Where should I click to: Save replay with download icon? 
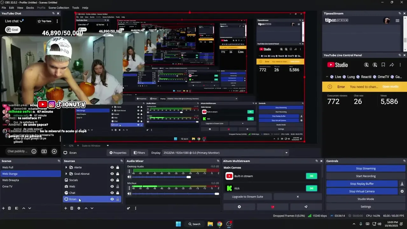point(402,184)
